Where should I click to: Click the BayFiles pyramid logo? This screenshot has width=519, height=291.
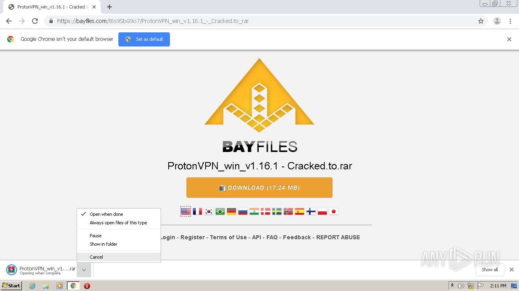point(259,95)
